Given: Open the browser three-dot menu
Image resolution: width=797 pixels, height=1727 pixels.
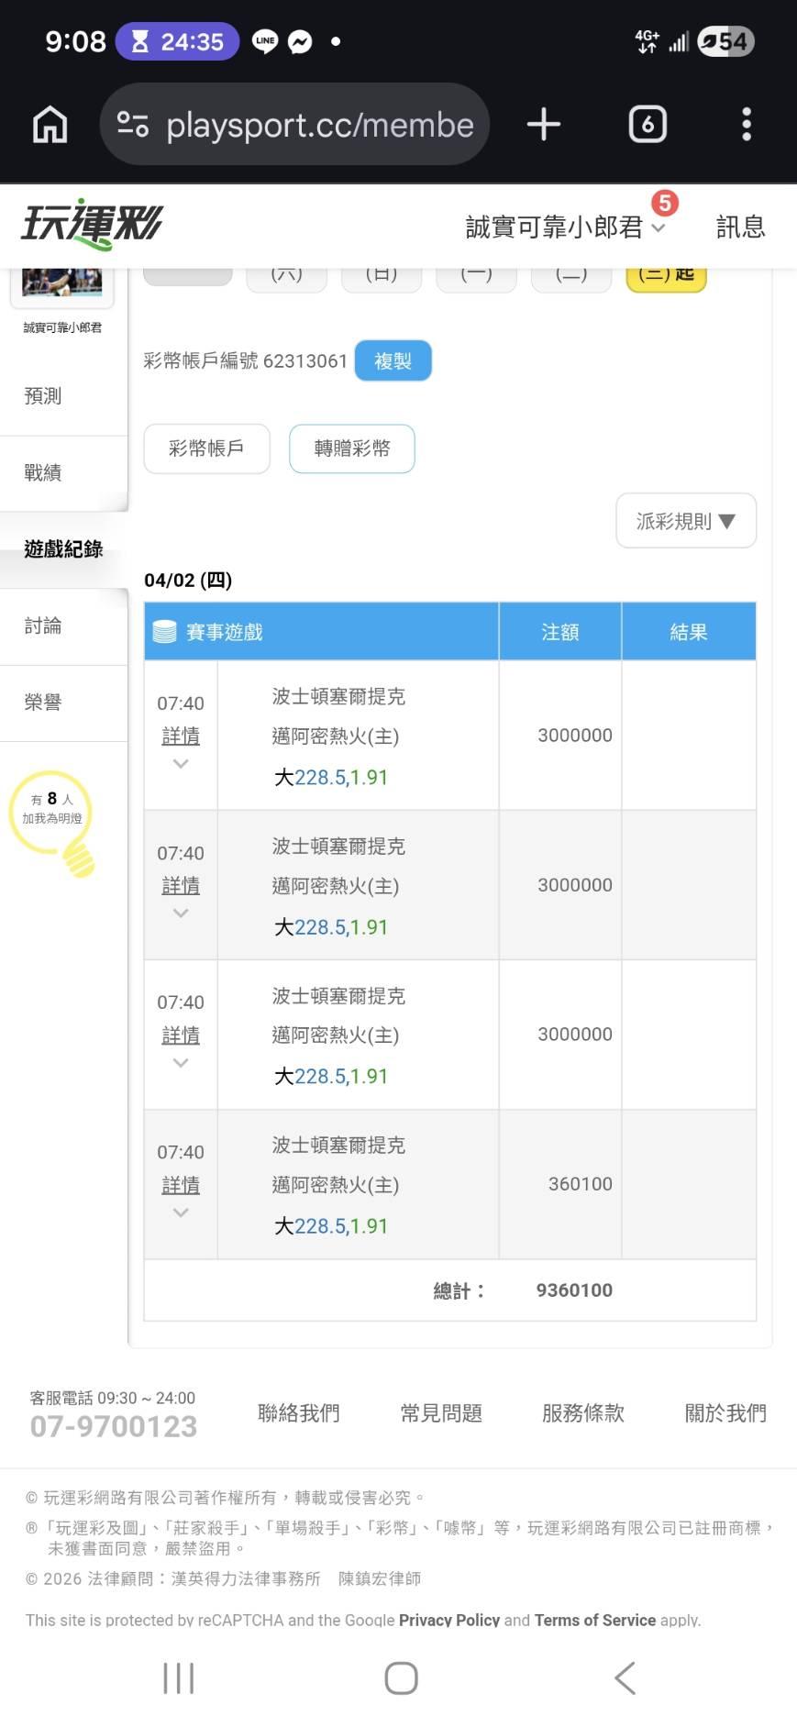Looking at the screenshot, I should (747, 125).
